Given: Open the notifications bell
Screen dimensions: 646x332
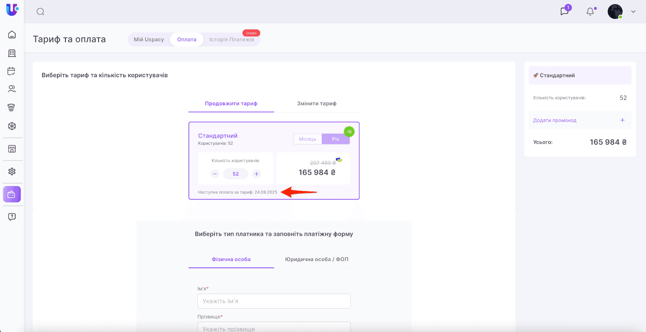Looking at the screenshot, I should (x=590, y=12).
